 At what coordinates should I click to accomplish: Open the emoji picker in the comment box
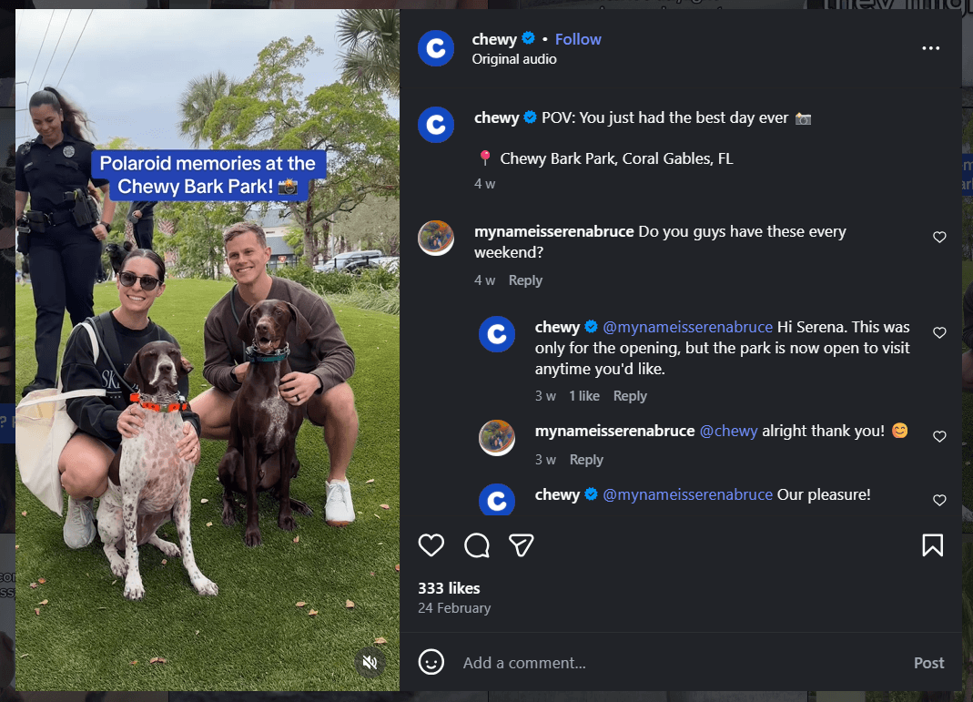click(431, 662)
